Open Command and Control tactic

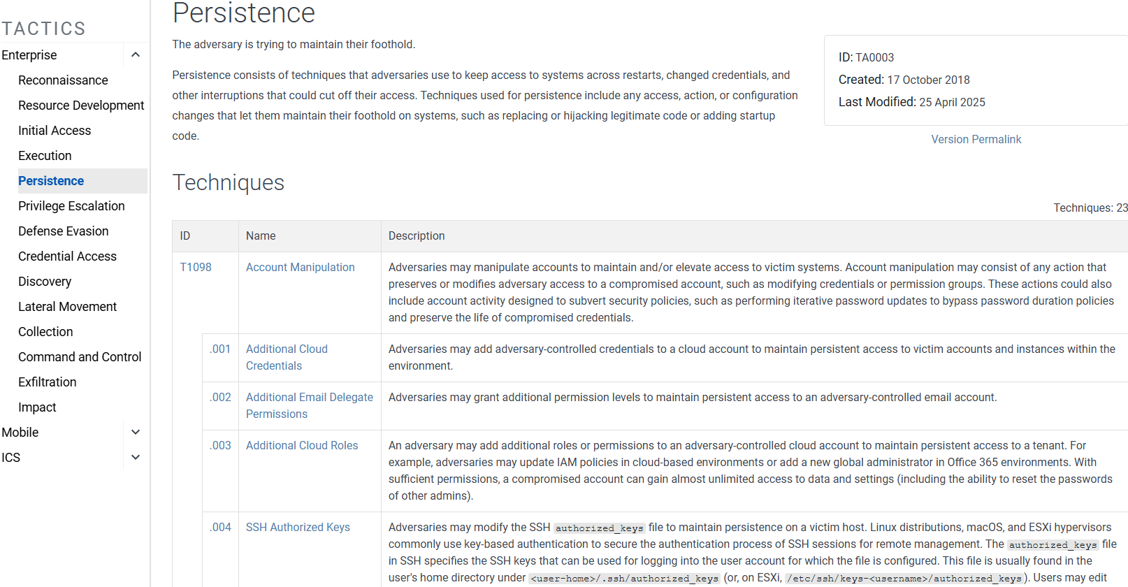[80, 357]
